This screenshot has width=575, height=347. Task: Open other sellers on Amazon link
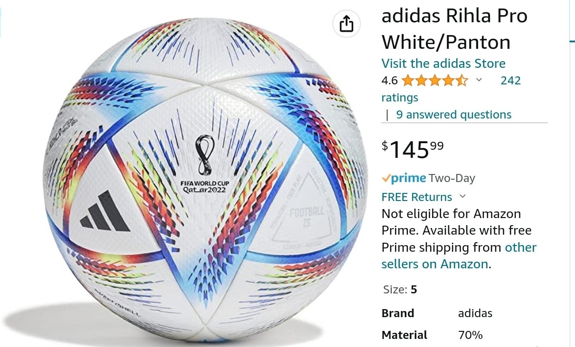point(459,256)
